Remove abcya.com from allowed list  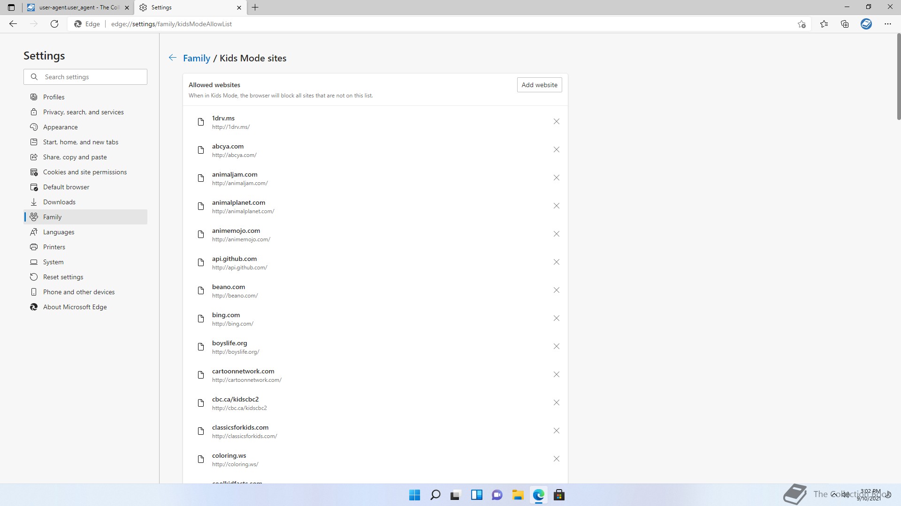pyautogui.click(x=556, y=149)
